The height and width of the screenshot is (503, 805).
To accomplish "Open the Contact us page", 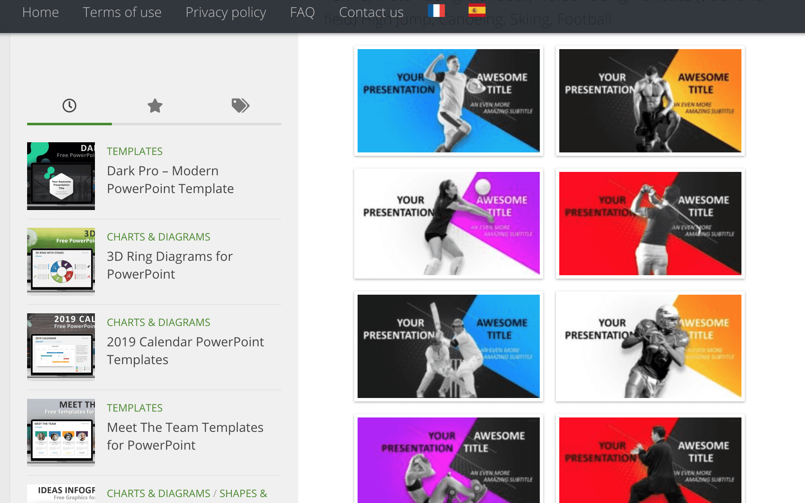I will (x=371, y=12).
